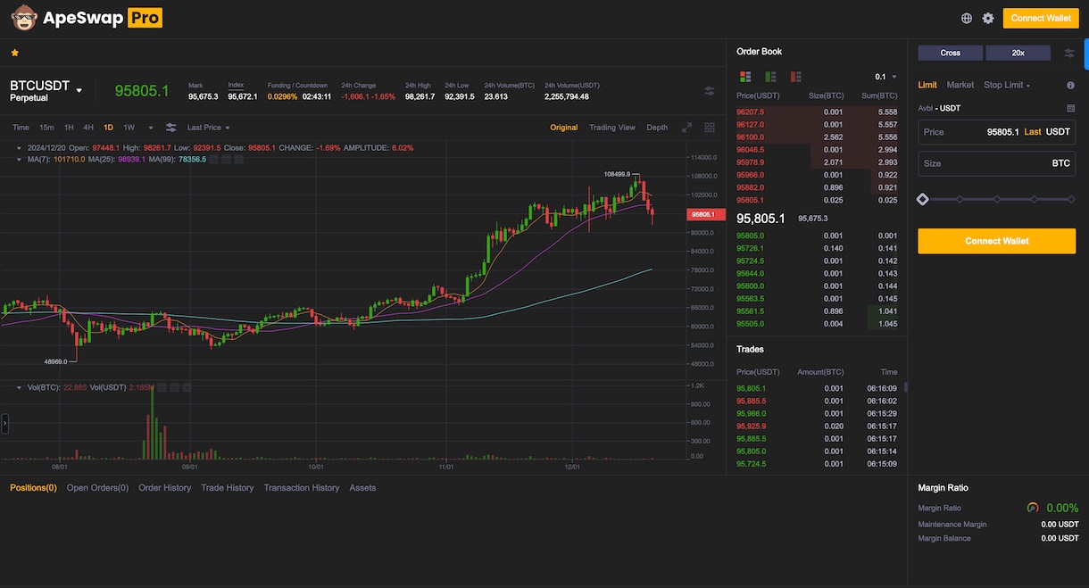Click the 96100.0 ask price row
Screen dimensions: 1089x588
[817, 137]
